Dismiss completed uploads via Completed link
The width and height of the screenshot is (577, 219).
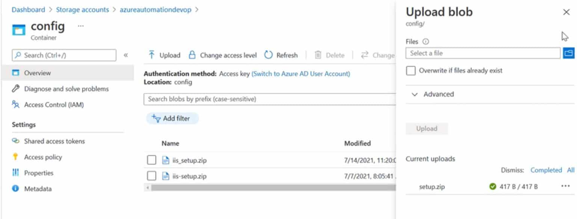click(547, 170)
